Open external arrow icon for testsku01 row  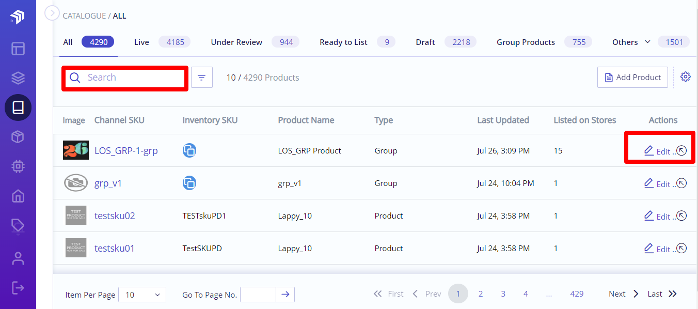681,248
